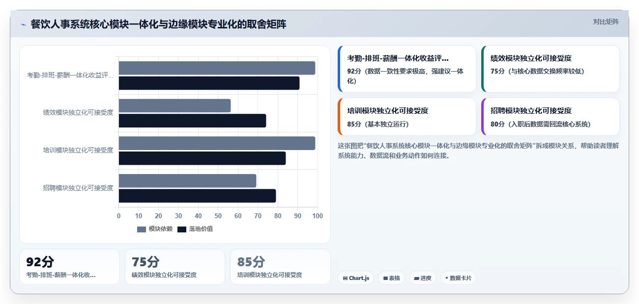The height and width of the screenshot is (304, 639).
Task: Open the 培训模块独立化可接受度 85分 card on the right
Action: click(x=407, y=117)
